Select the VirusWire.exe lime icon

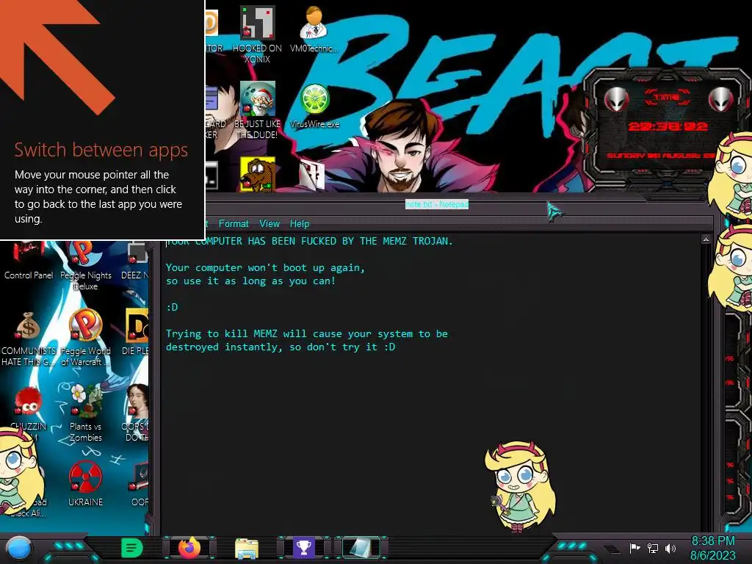pyautogui.click(x=314, y=106)
